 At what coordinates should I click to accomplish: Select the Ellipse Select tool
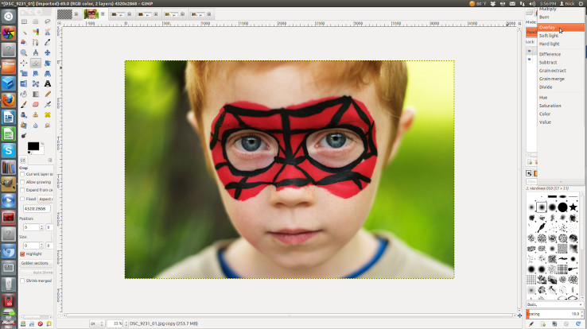coord(36,21)
